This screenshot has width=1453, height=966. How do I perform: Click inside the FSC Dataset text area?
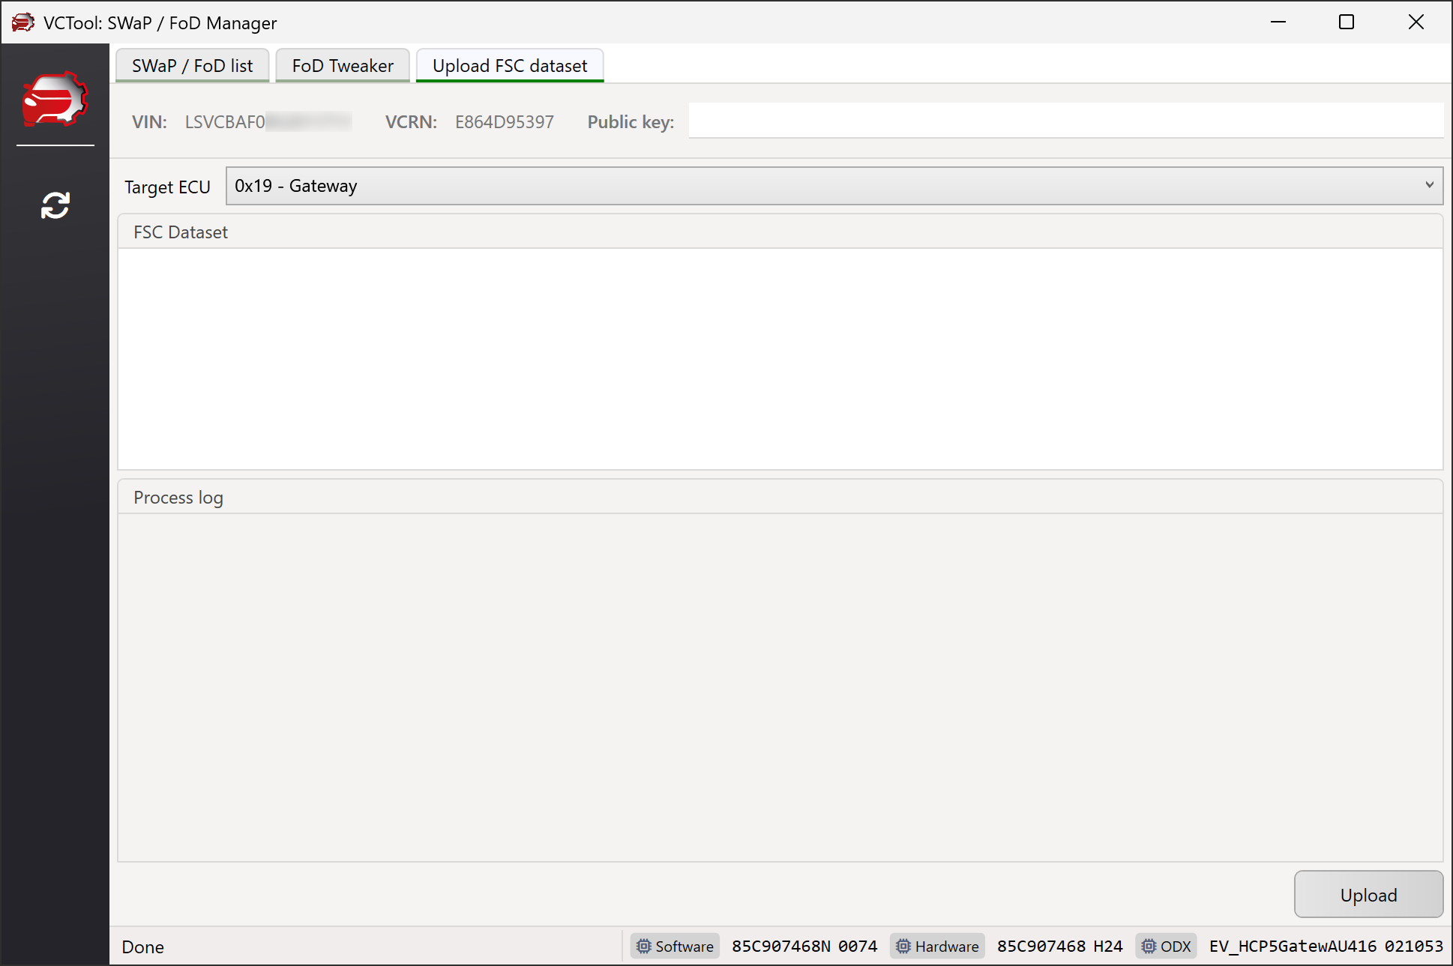(x=780, y=358)
